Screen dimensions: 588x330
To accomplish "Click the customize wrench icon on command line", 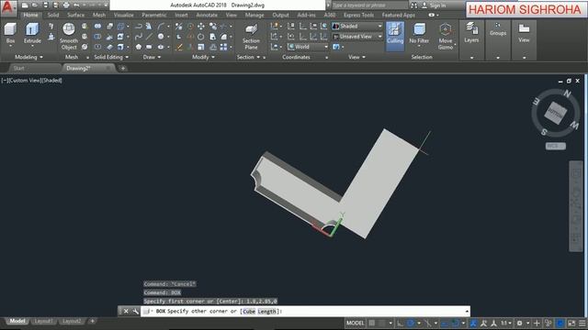I will [x=135, y=312].
